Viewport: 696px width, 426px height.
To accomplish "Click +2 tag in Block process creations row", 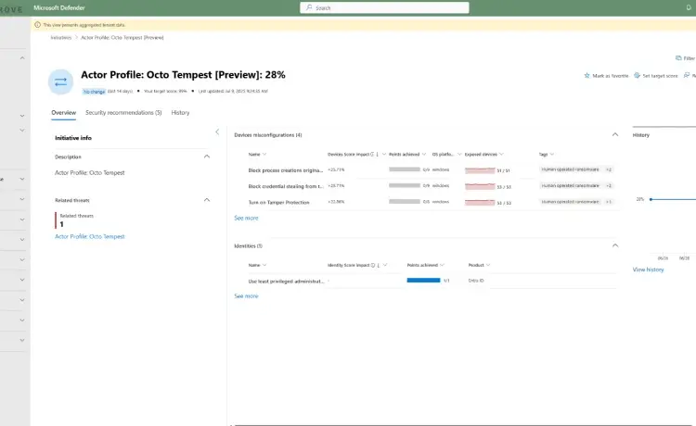I will point(609,169).
